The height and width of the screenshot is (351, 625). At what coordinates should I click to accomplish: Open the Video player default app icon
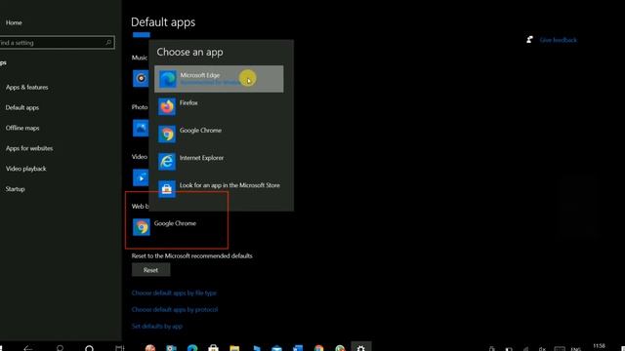point(141,177)
